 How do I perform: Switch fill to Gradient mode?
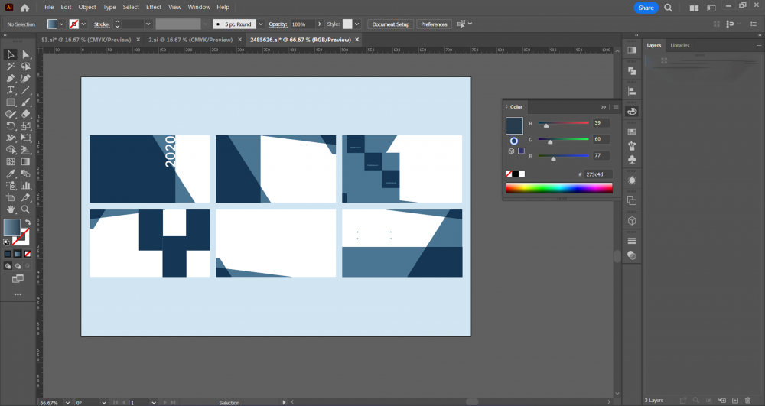point(18,254)
